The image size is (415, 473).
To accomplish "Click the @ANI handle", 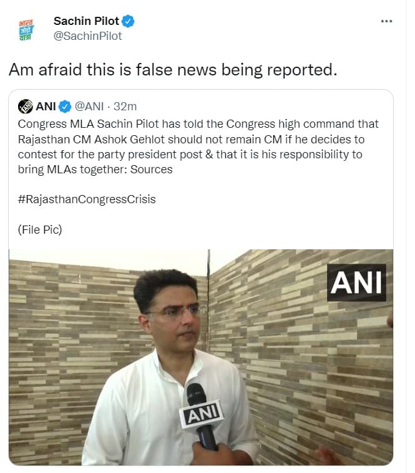I will click(89, 106).
